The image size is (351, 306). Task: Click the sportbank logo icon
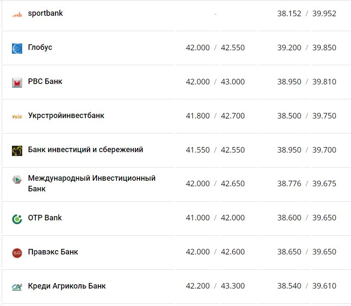[x=16, y=13]
